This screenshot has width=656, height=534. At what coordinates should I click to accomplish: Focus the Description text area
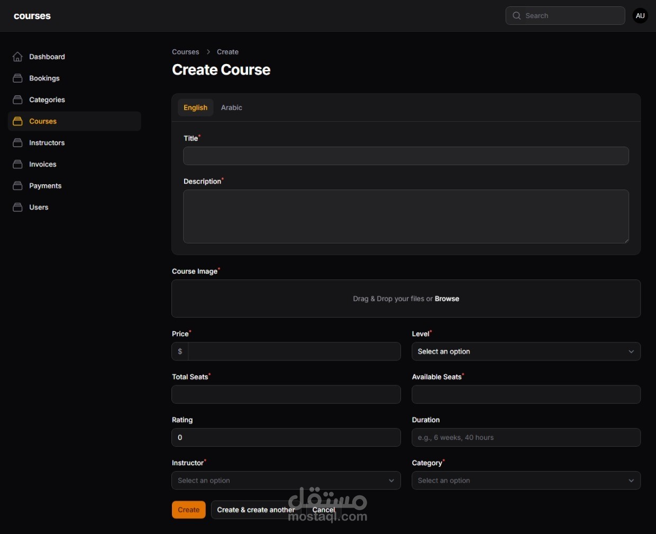[x=406, y=216]
